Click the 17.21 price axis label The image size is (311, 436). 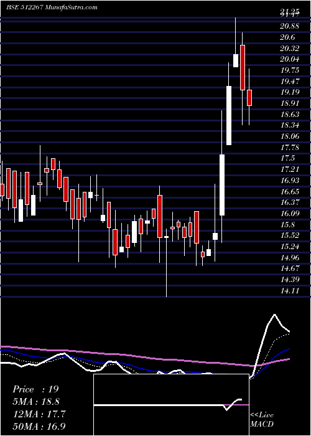[x=290, y=169]
